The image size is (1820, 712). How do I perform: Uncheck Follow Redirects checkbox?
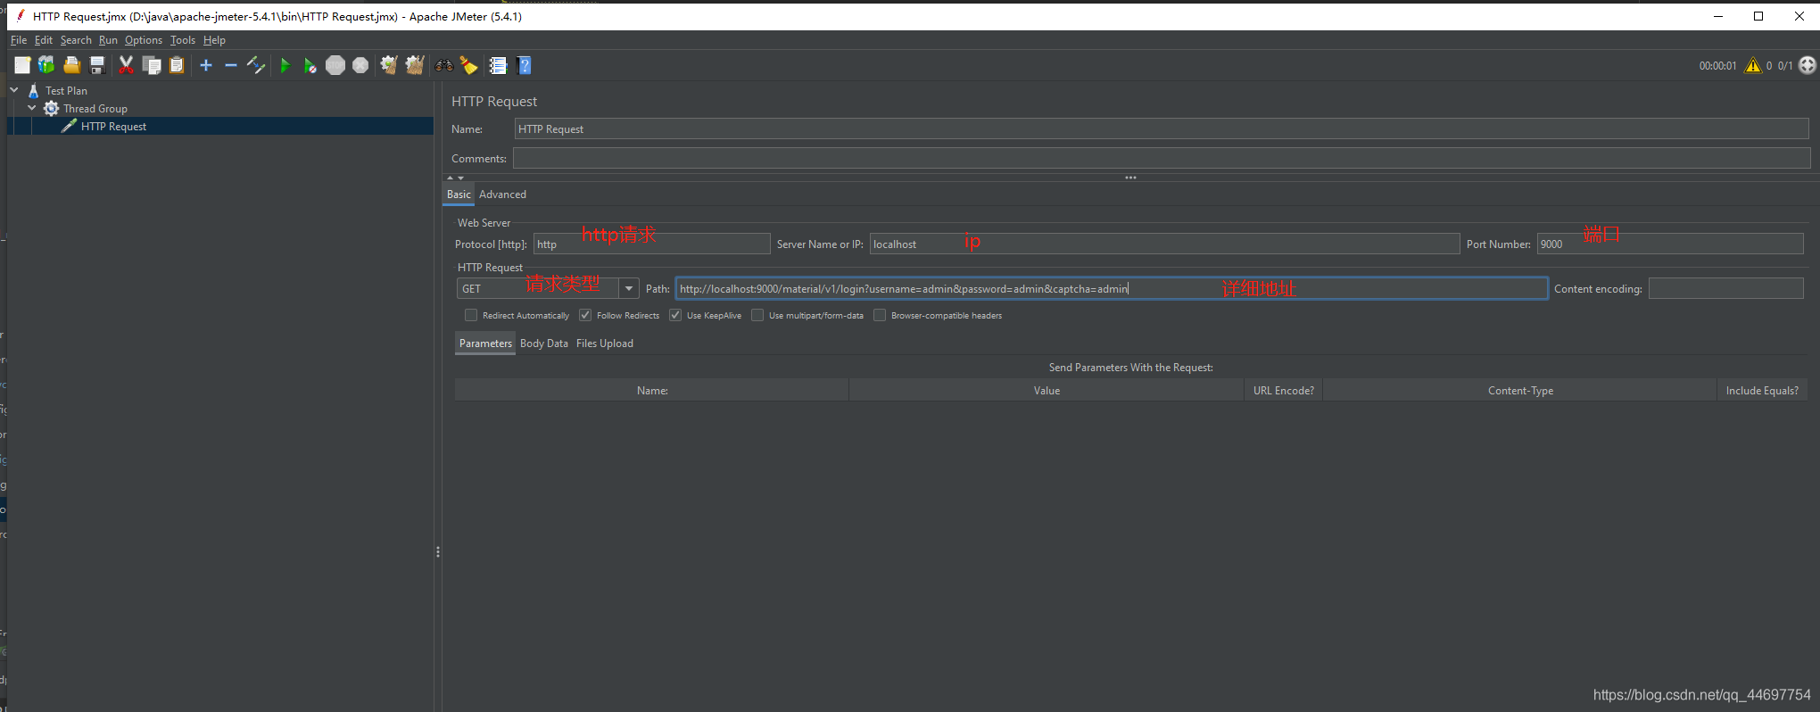tap(585, 315)
